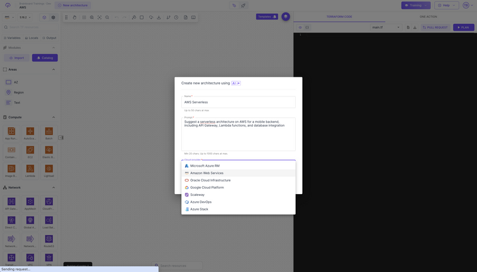Click into the Prompt text area
This screenshot has height=272, width=477.
(x=238, y=134)
